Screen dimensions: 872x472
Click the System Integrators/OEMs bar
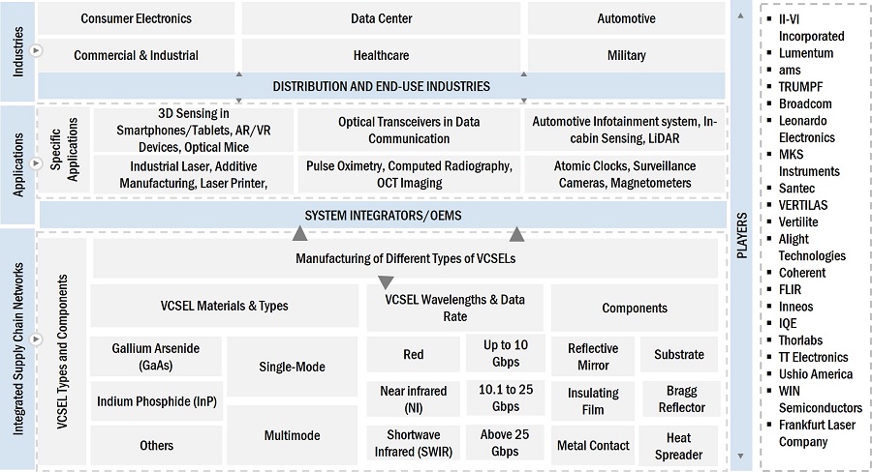(381, 214)
